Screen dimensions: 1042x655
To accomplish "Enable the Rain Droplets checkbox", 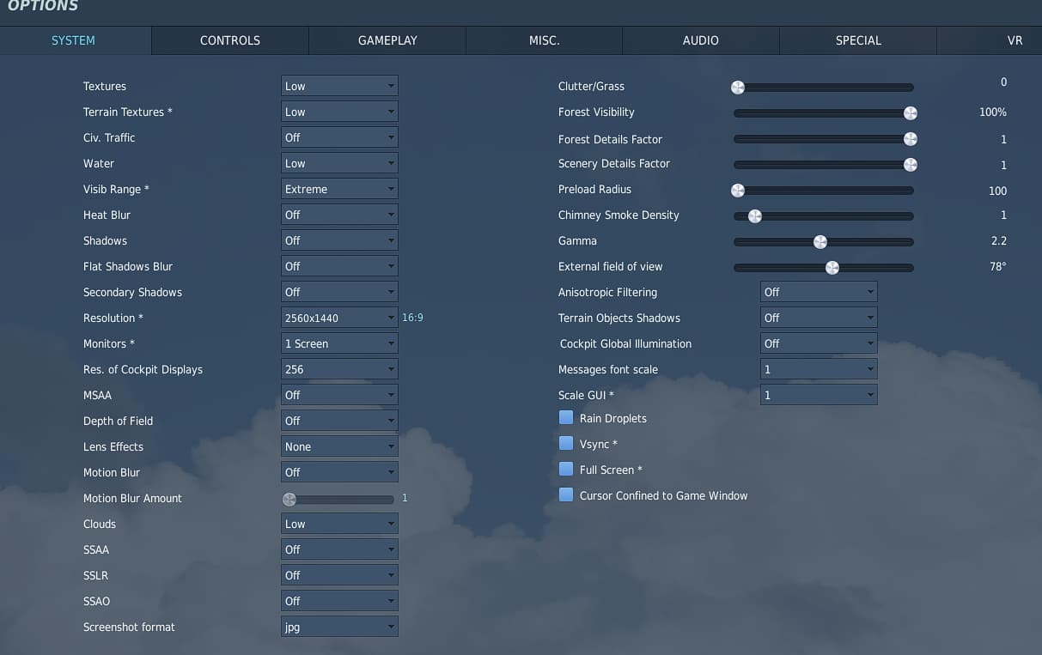I will tap(566, 418).
